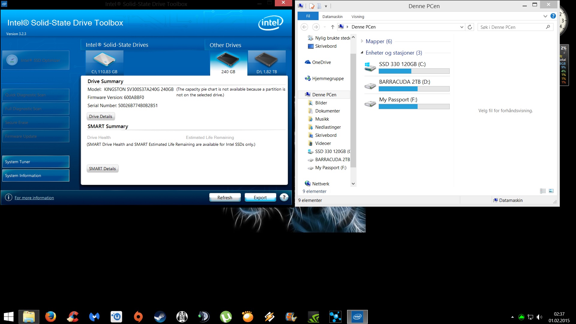Click the network icon in the system tray
576x324 pixels.
coord(530,317)
